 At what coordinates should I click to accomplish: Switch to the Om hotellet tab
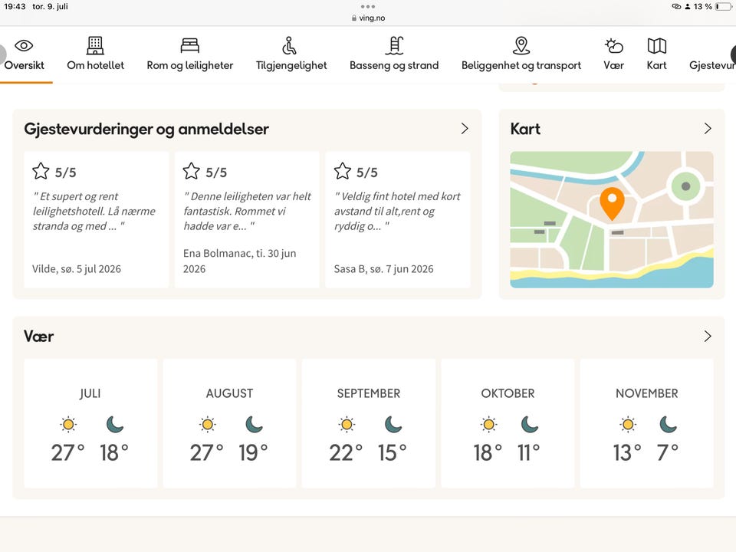(95, 55)
